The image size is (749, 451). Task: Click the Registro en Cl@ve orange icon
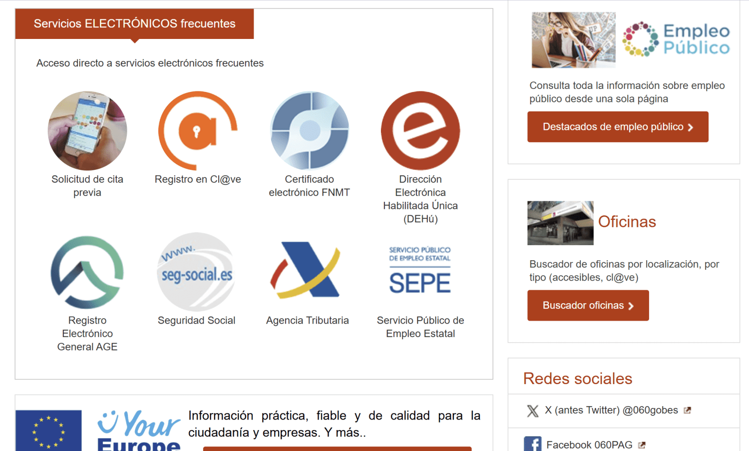pyautogui.click(x=198, y=130)
